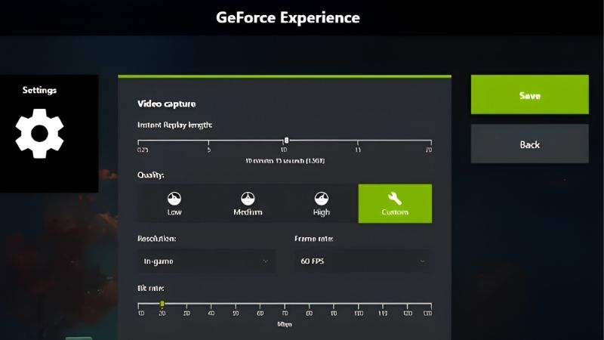604x340 pixels.
Task: Click the Medium quality gauge icon
Action: pyautogui.click(x=248, y=199)
